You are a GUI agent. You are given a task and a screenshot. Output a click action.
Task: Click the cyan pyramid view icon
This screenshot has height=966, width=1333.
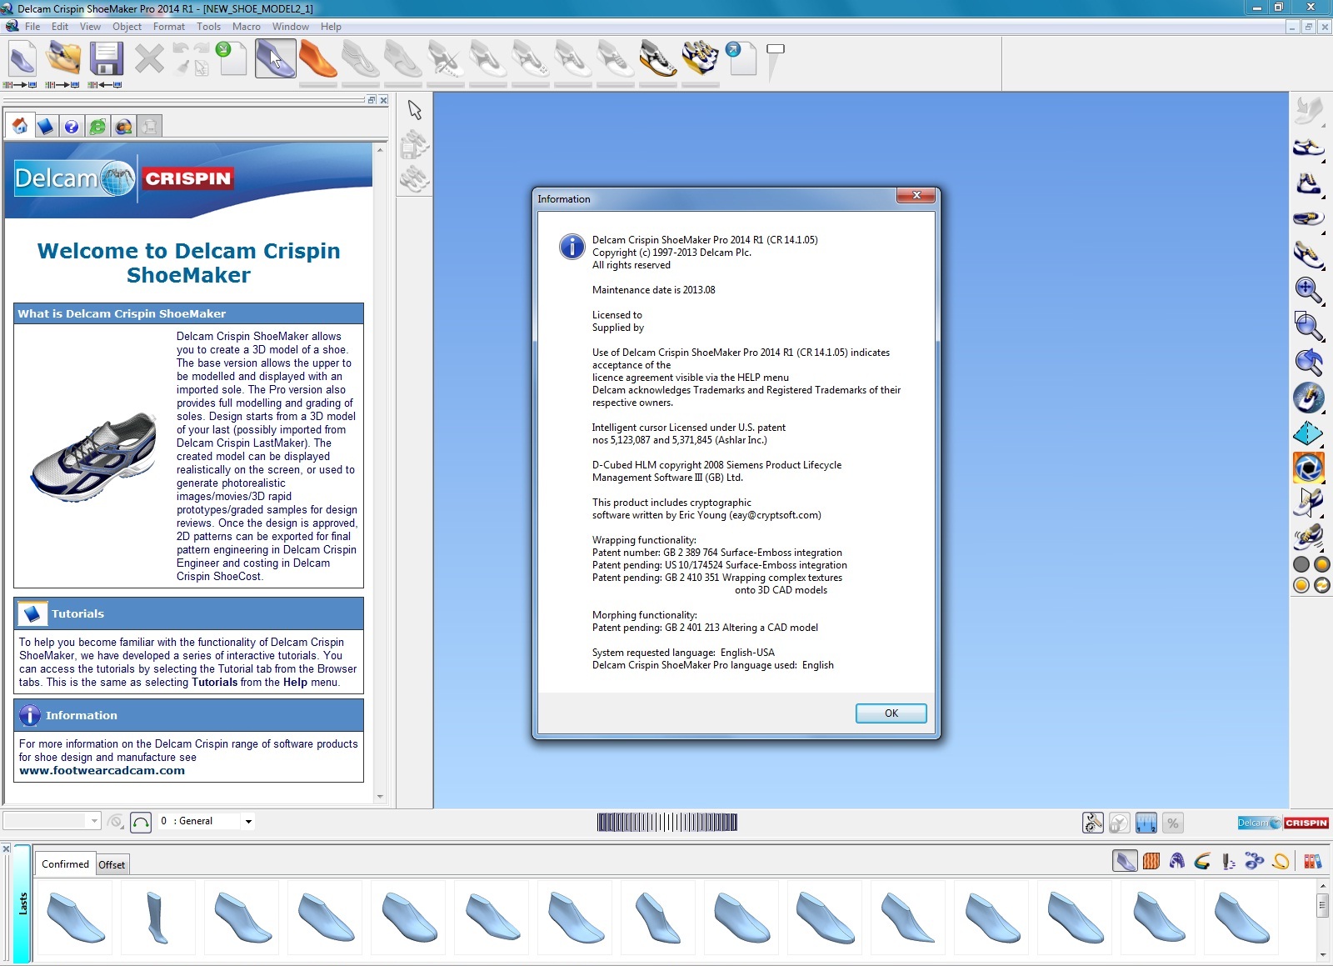(1308, 433)
